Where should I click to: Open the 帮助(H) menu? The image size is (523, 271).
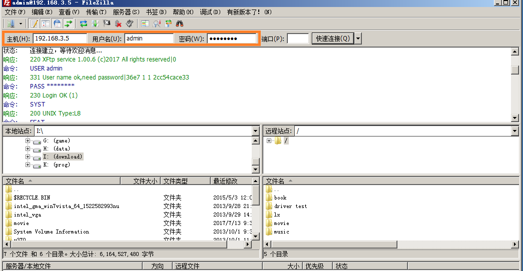pos(183,12)
